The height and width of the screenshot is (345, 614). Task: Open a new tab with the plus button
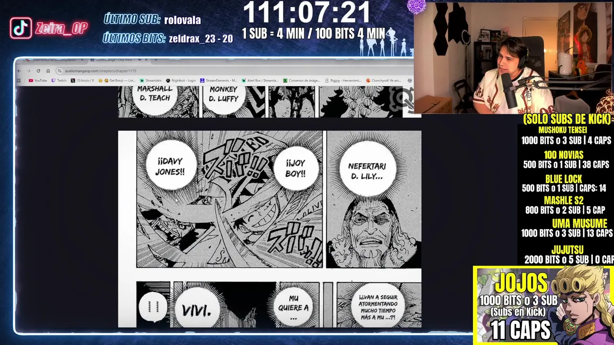click(155, 60)
